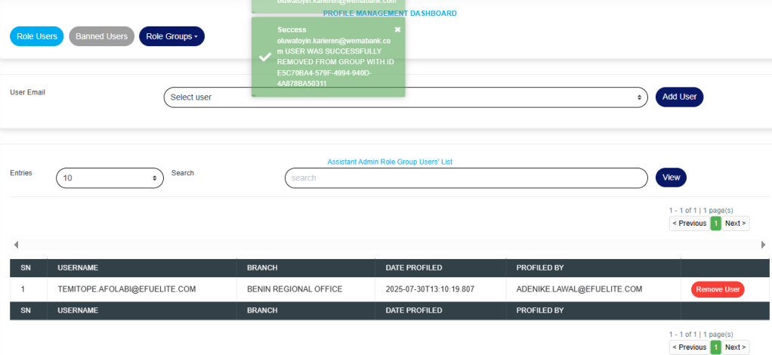
Task: Click the left scroll arrow above table
Action: pyautogui.click(x=16, y=245)
